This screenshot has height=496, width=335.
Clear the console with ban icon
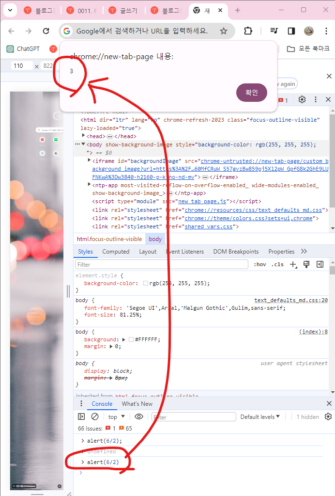point(95,416)
